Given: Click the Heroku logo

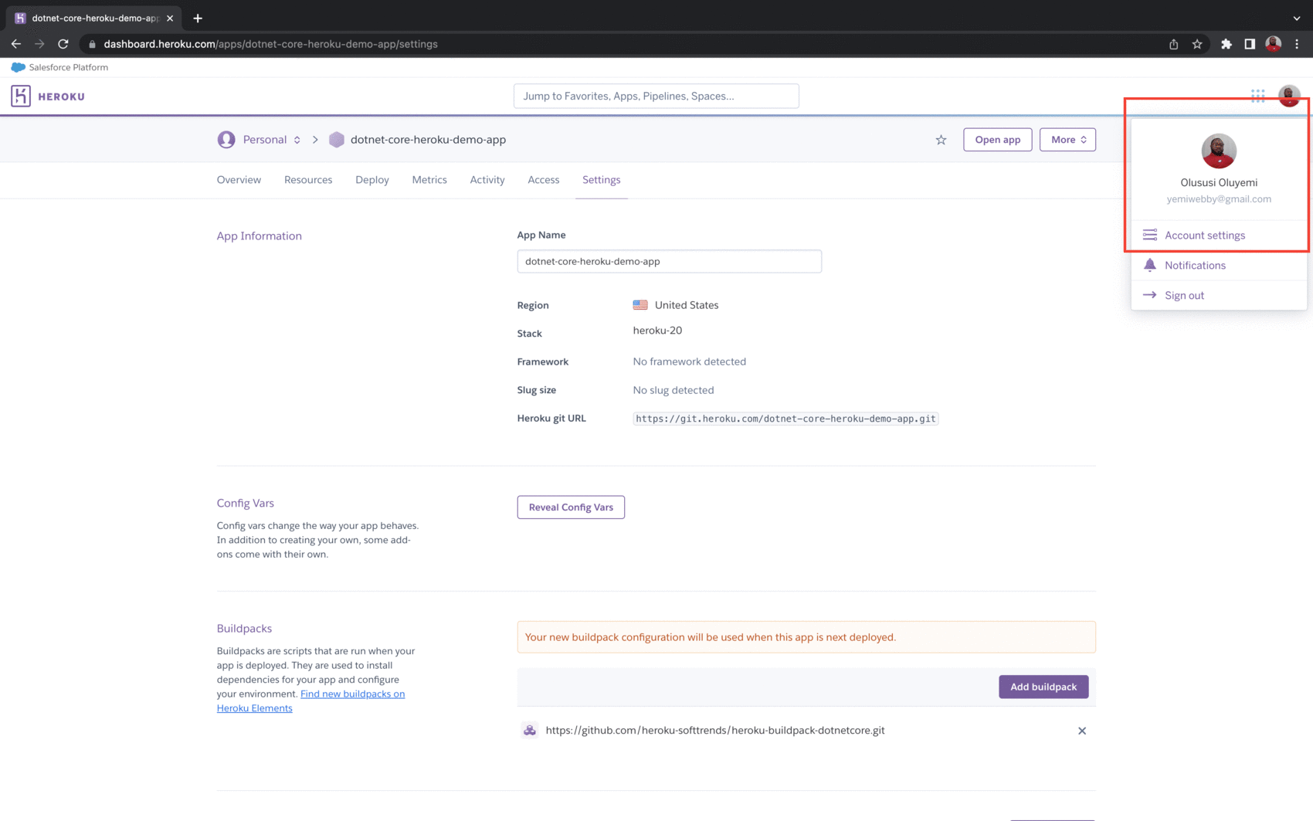Looking at the screenshot, I should pyautogui.click(x=21, y=96).
